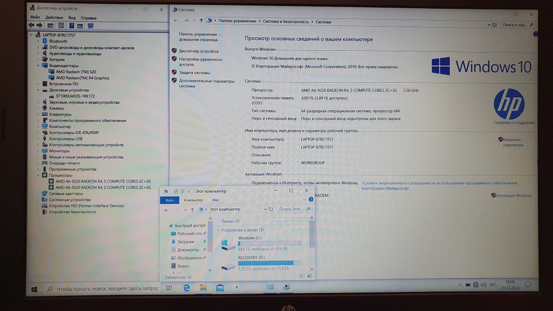Screen dimensions: 553x311
Task: Collapse the Видеоадаптеры node
Action: point(38,66)
